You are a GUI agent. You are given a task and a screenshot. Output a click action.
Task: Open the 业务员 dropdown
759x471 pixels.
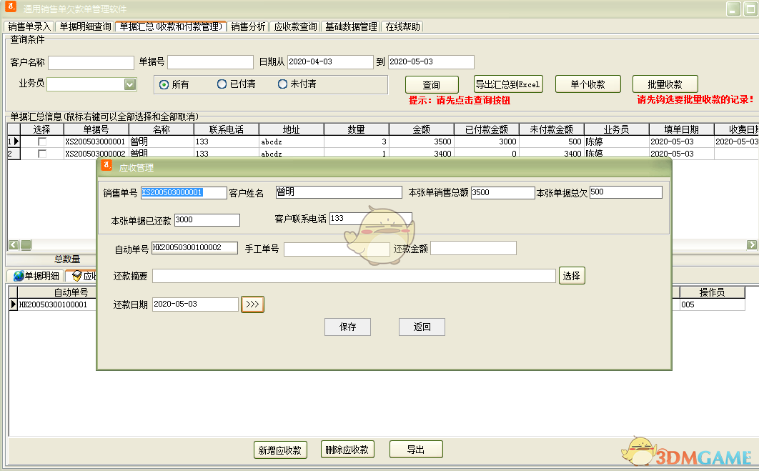[x=129, y=84]
